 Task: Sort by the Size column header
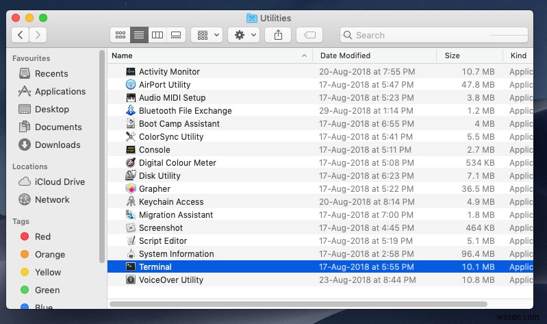pyautogui.click(x=470, y=56)
